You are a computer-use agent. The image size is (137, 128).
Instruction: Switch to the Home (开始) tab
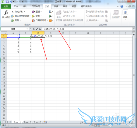tap(16, 6)
